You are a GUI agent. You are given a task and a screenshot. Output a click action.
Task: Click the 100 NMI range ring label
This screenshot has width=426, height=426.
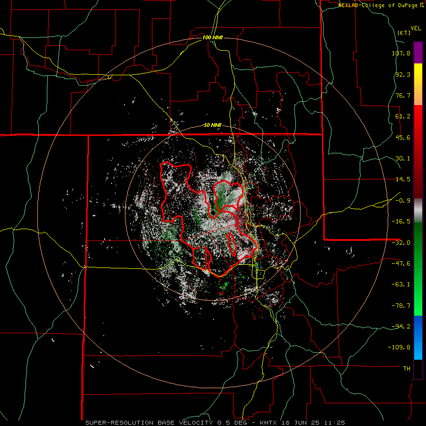pyautogui.click(x=213, y=37)
